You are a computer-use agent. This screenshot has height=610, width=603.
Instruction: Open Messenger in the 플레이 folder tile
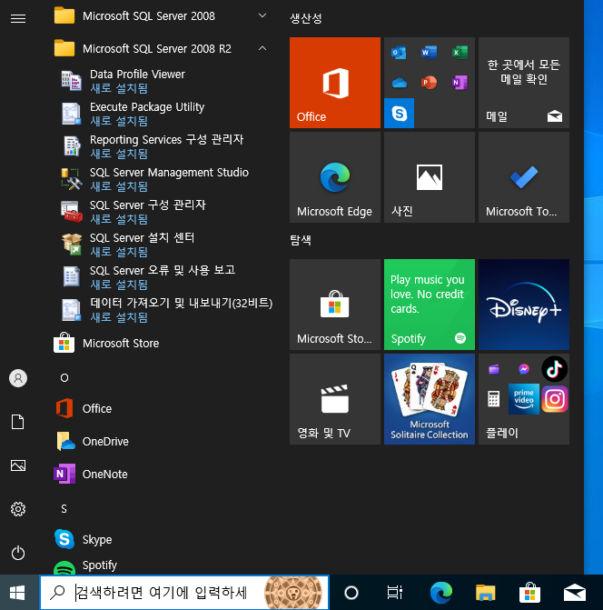click(x=524, y=369)
